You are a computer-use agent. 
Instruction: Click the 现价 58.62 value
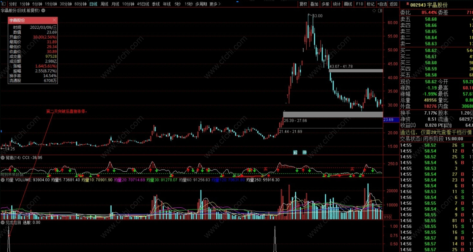click(430, 82)
